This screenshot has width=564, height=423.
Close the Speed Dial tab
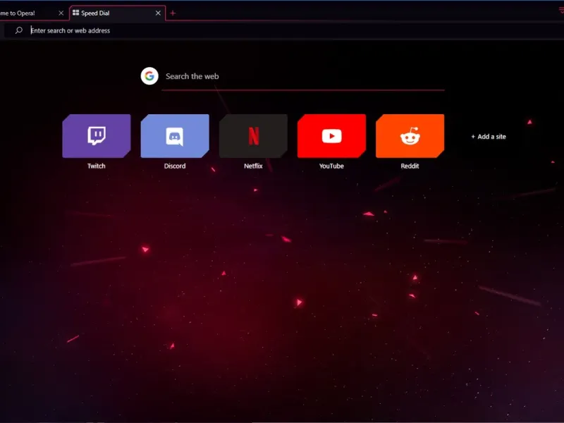pyautogui.click(x=158, y=13)
